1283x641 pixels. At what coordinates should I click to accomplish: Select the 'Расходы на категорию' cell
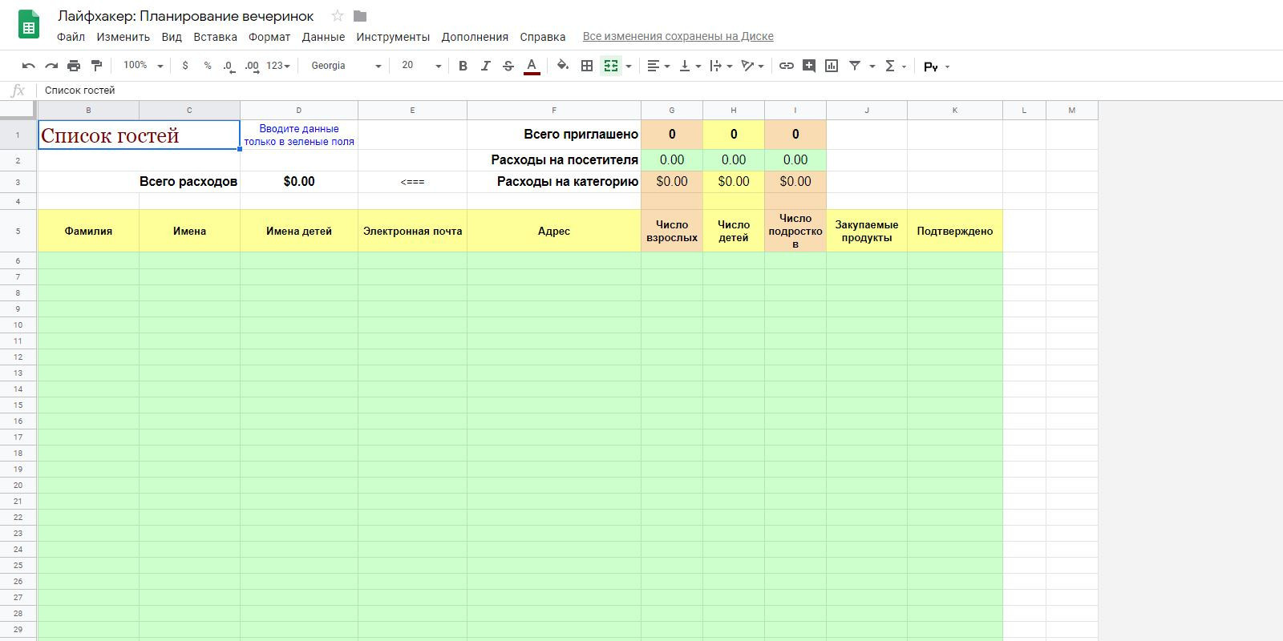point(554,182)
